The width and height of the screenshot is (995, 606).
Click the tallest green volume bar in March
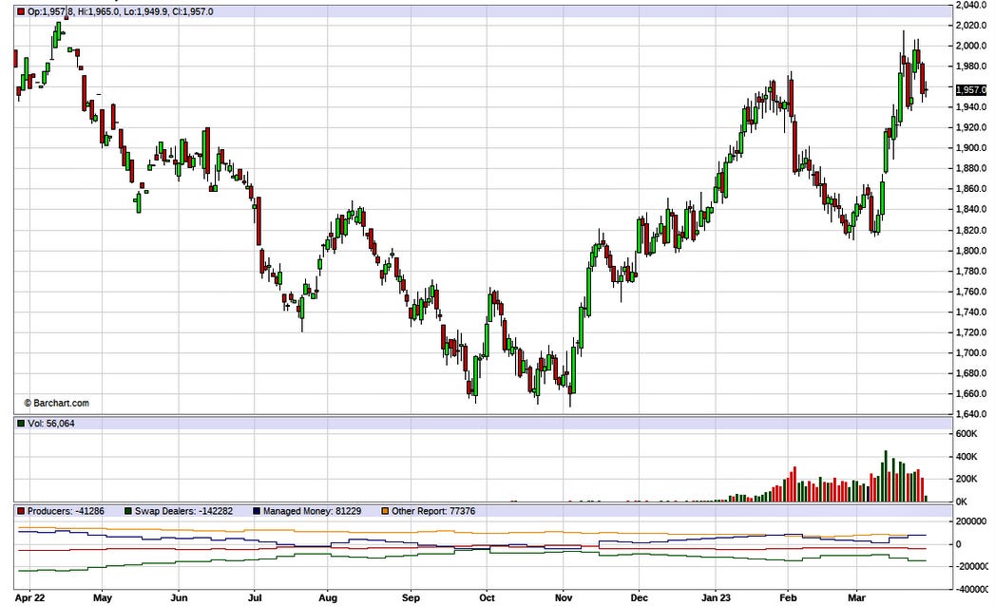tap(886, 476)
